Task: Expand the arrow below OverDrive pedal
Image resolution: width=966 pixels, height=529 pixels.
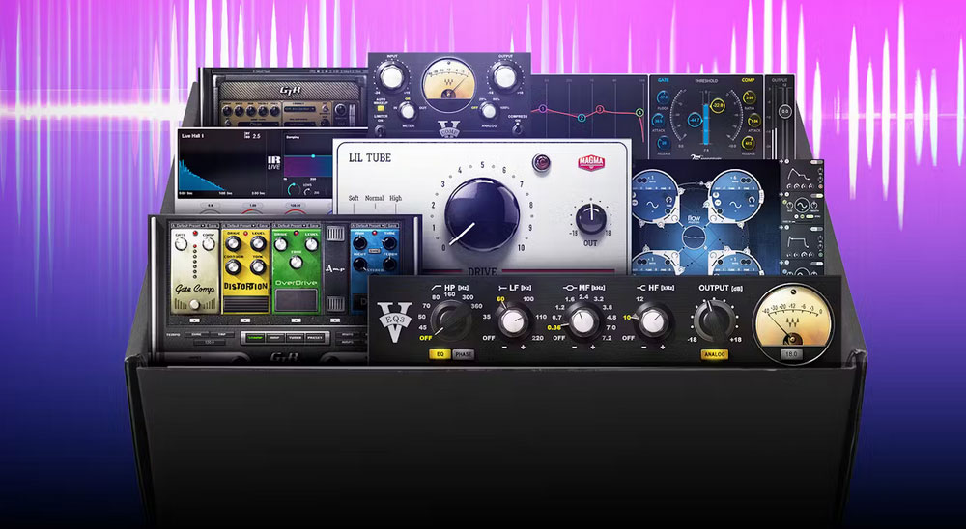Action: click(x=296, y=320)
